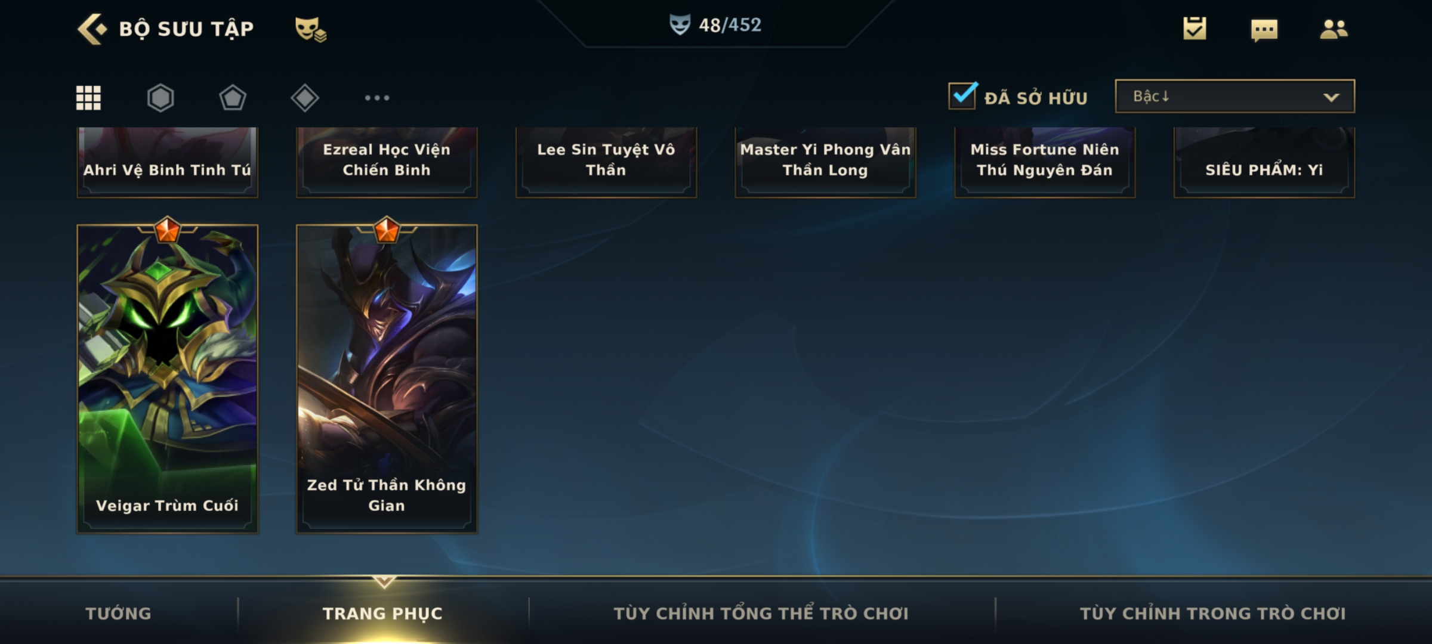Filter by pentagon rarity tier icon
The width and height of the screenshot is (1432, 644).
[x=233, y=98]
